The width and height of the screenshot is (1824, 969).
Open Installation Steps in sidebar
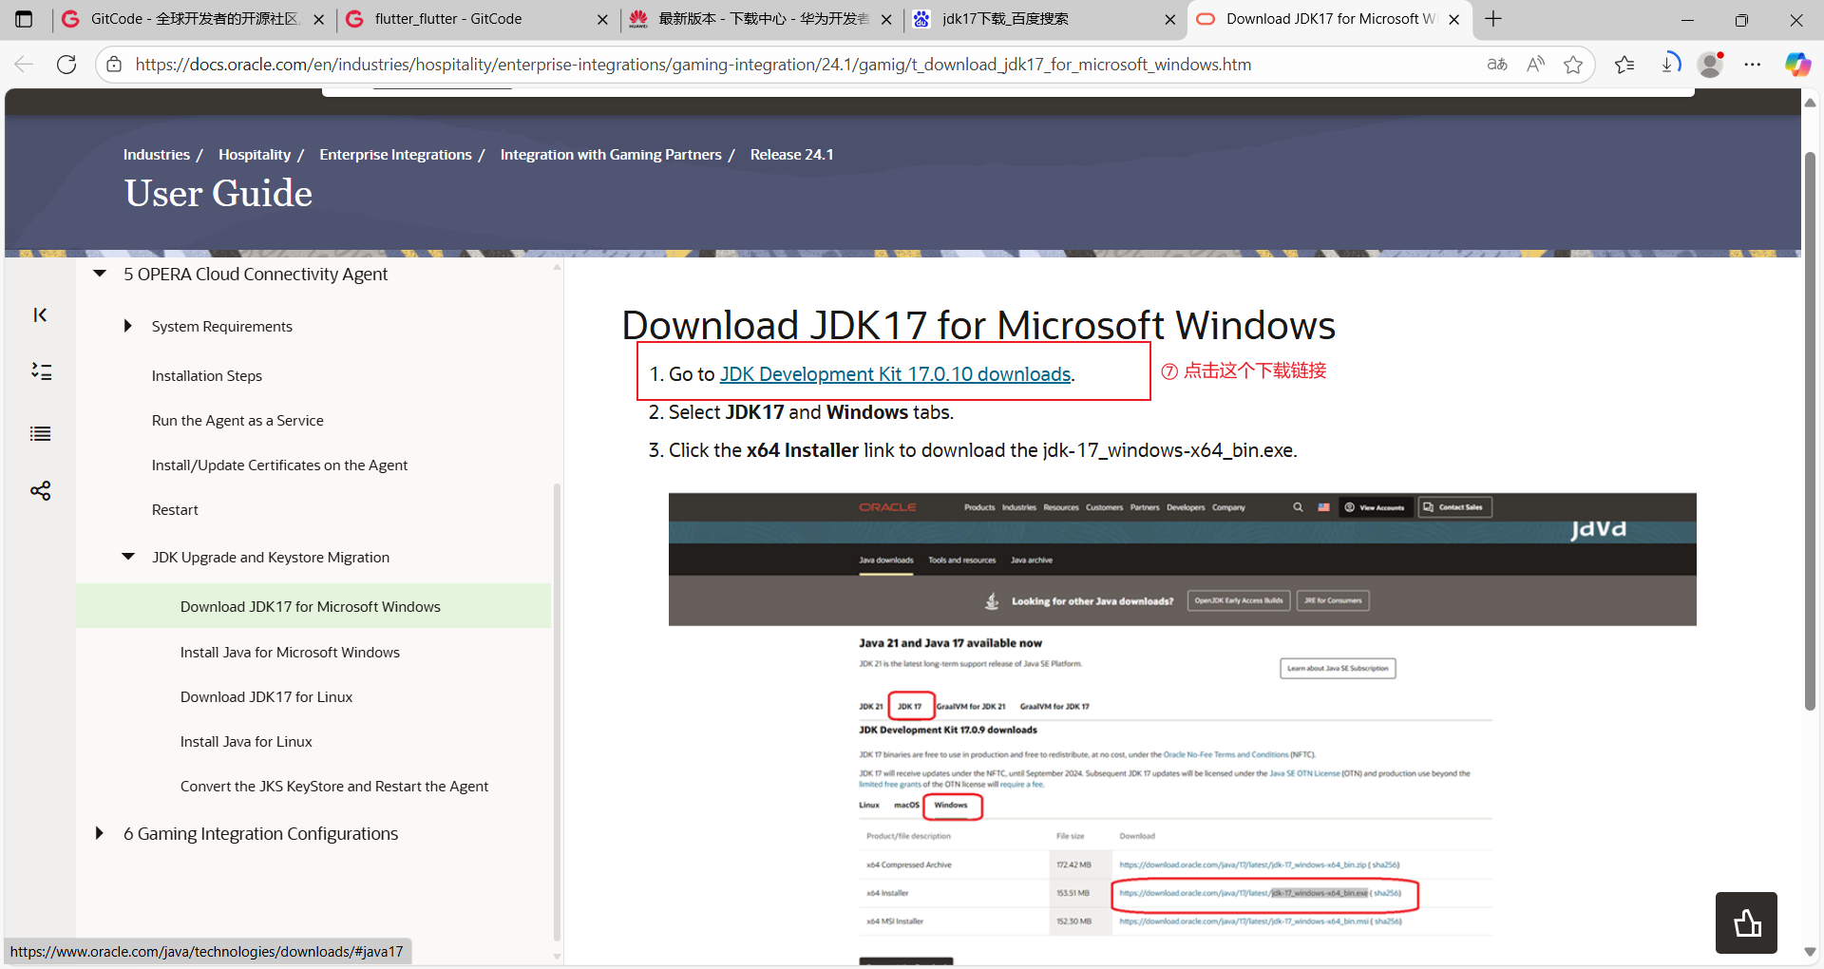point(206,376)
